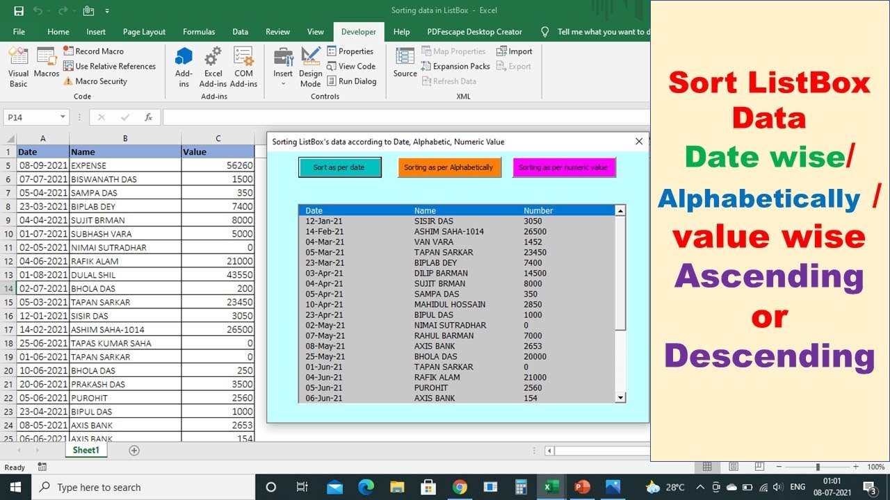Open the control Properties icon
Viewport: 890px width, 500px height.
coord(332,51)
